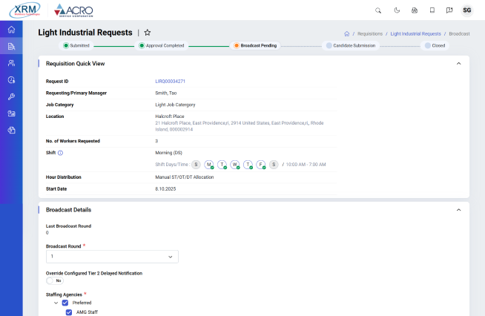The height and width of the screenshot is (316, 485).
Task: Click the Shift info icon
Action: click(60, 153)
